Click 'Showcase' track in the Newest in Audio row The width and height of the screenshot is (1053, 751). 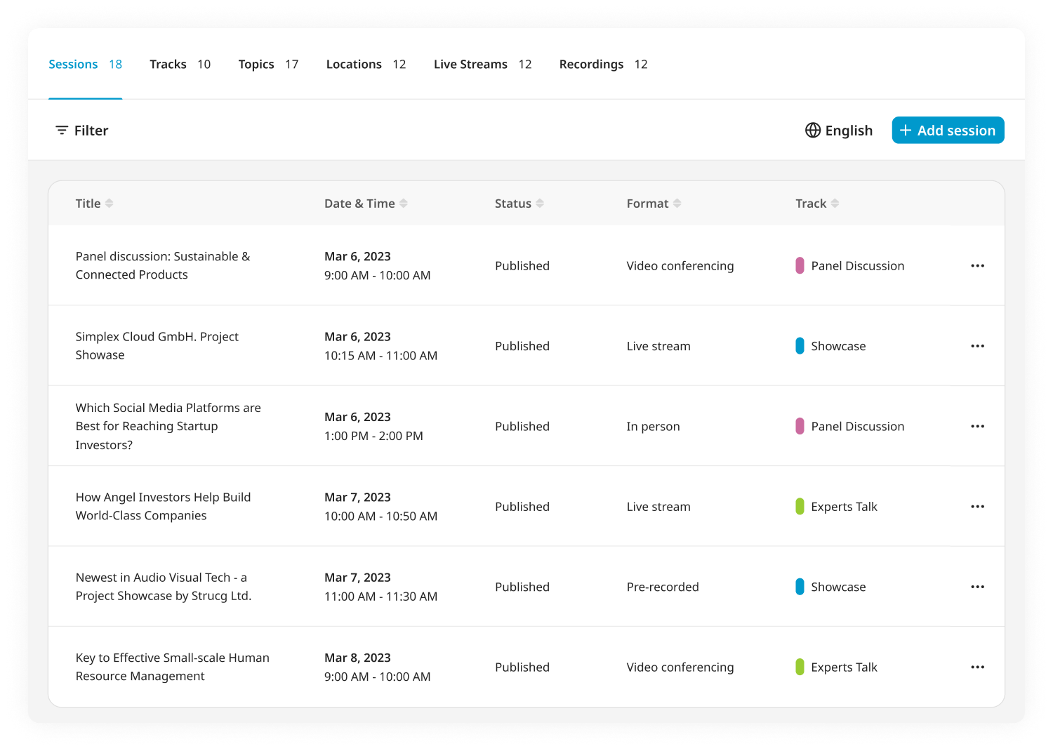click(838, 587)
